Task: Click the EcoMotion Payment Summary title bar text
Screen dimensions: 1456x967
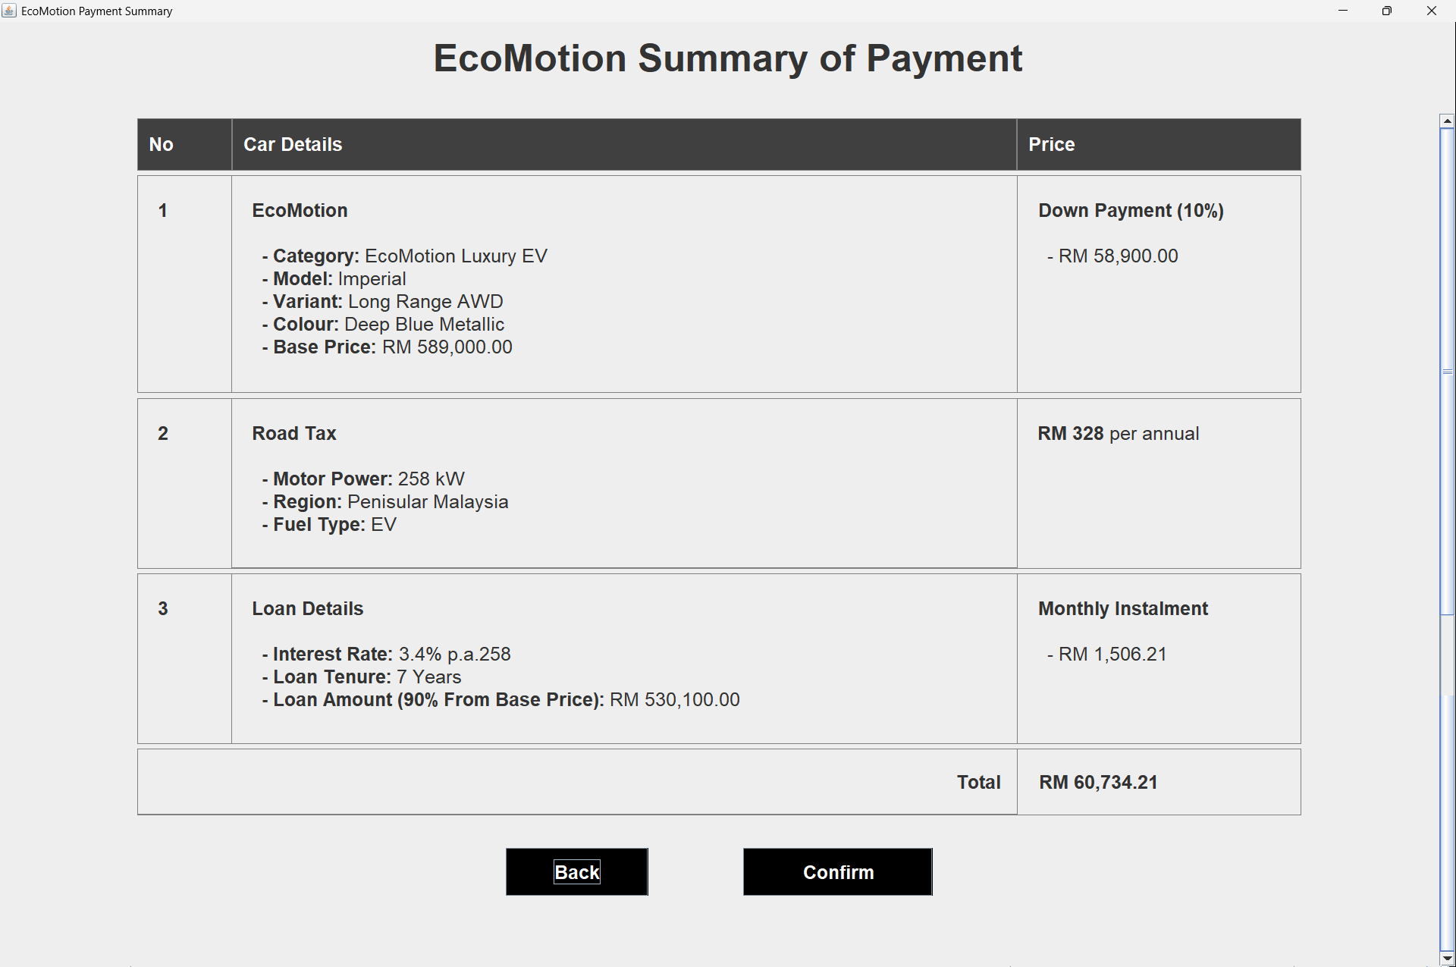Action: [x=96, y=11]
